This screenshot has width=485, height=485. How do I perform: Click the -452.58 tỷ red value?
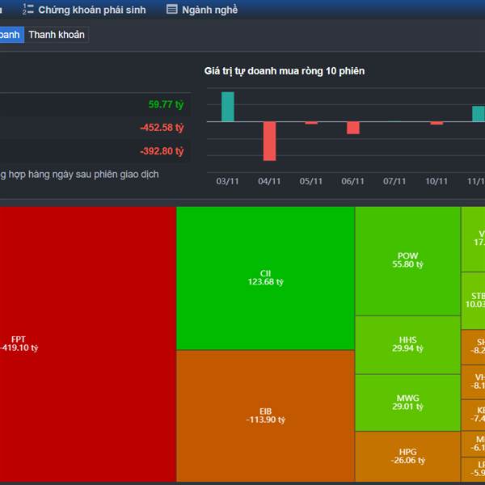pyautogui.click(x=162, y=128)
